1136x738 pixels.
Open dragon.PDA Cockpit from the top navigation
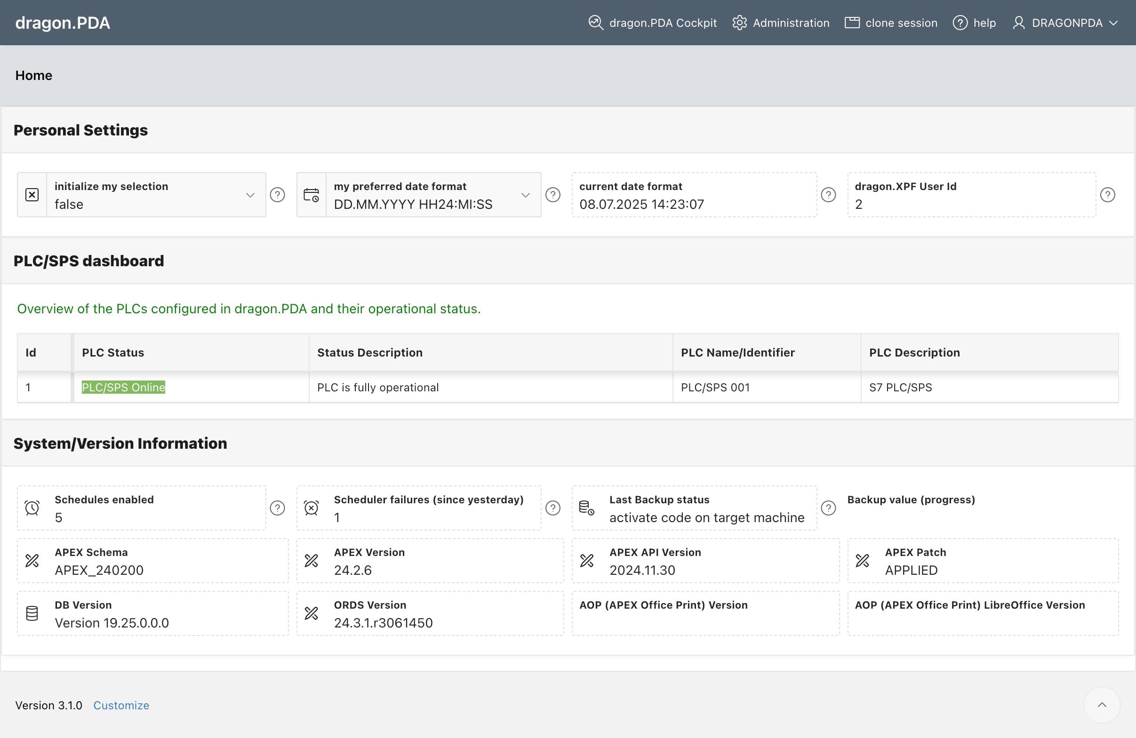click(652, 23)
